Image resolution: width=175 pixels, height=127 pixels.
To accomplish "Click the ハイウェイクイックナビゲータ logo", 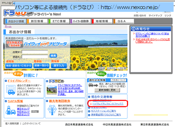I will 45,44.
